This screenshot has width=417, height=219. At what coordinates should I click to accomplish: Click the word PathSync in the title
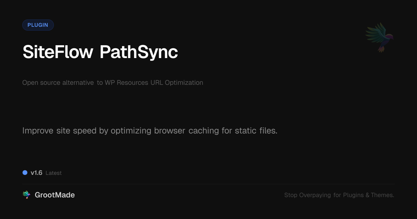(x=139, y=52)
